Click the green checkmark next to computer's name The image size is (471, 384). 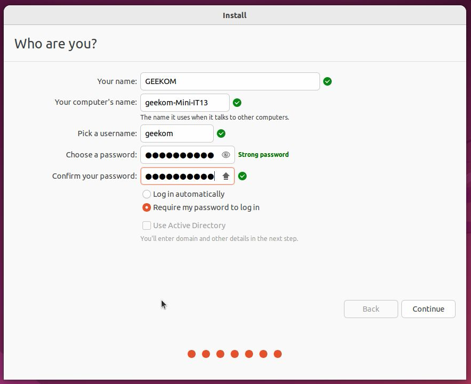pyautogui.click(x=237, y=103)
